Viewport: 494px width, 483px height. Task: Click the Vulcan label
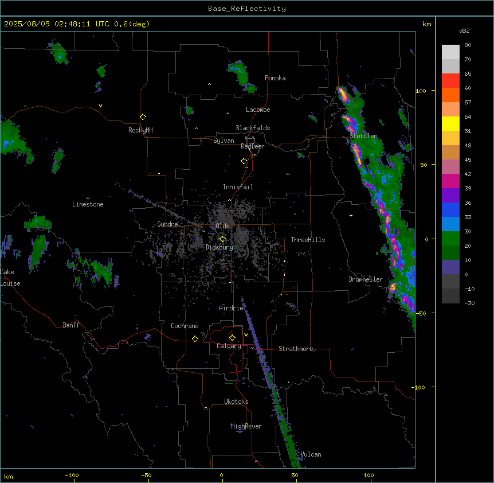(x=311, y=454)
